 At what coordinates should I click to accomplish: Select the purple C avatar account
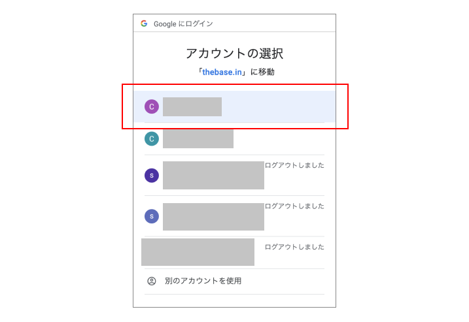pos(152,106)
